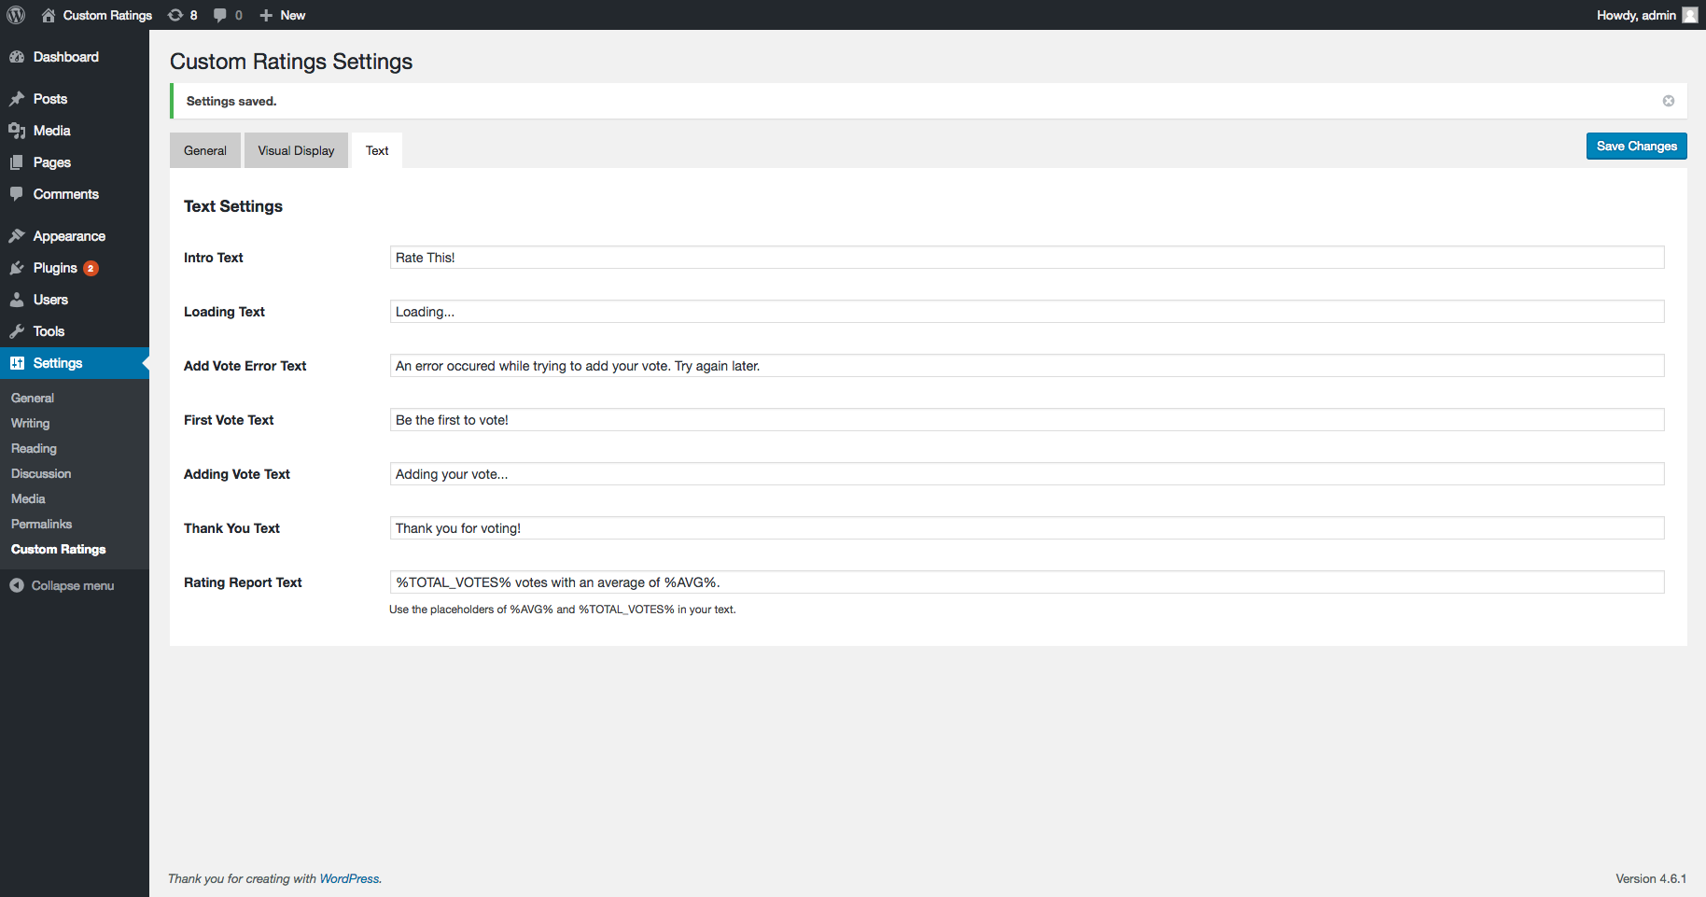Open Permalinks settings submenu
Image resolution: width=1706 pixels, height=897 pixels.
tap(42, 524)
